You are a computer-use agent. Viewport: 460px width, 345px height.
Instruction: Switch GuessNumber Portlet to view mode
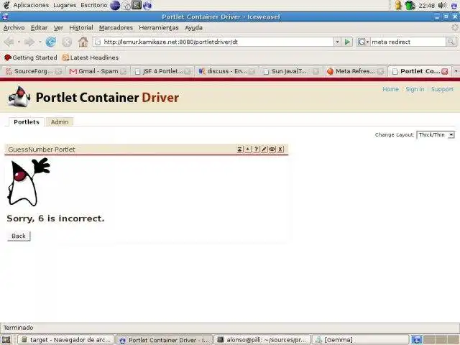(272, 149)
